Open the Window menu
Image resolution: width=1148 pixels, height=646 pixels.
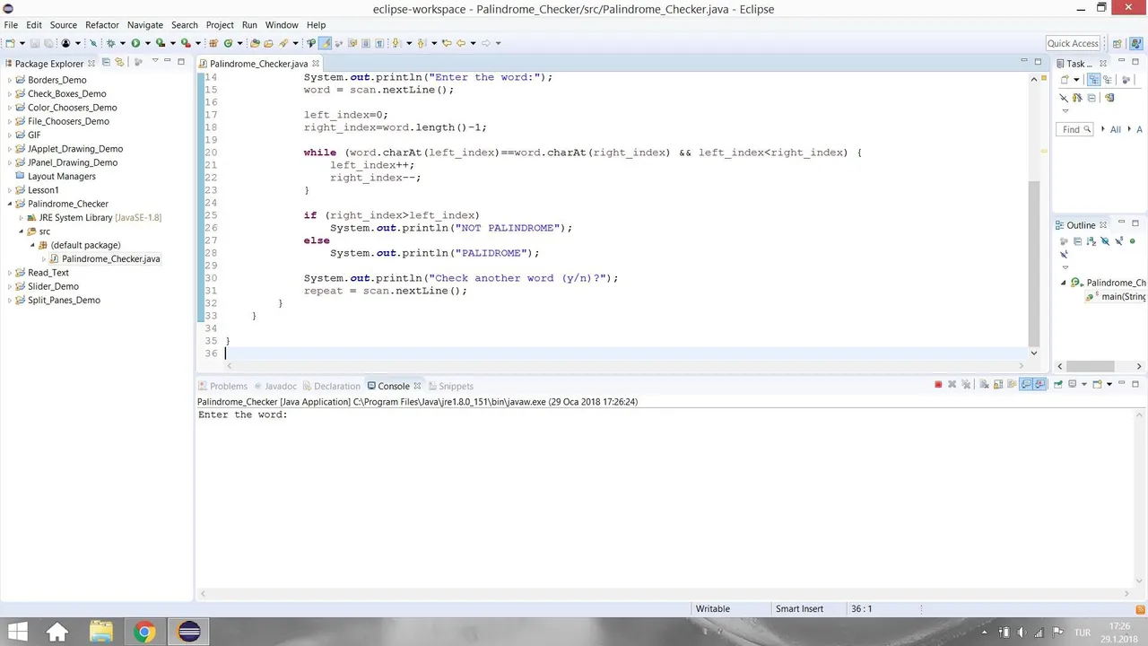pos(282,25)
